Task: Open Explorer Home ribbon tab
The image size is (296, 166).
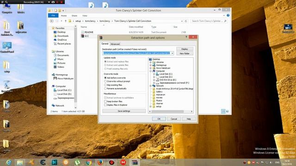Action: [x=64, y=16]
